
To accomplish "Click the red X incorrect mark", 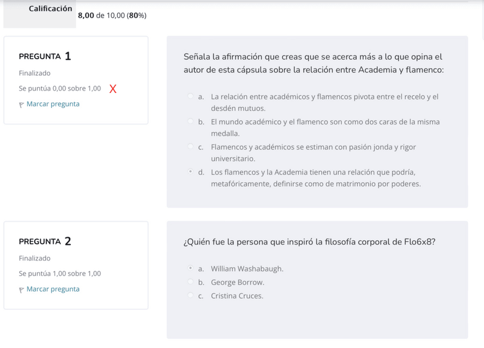I will click(112, 89).
